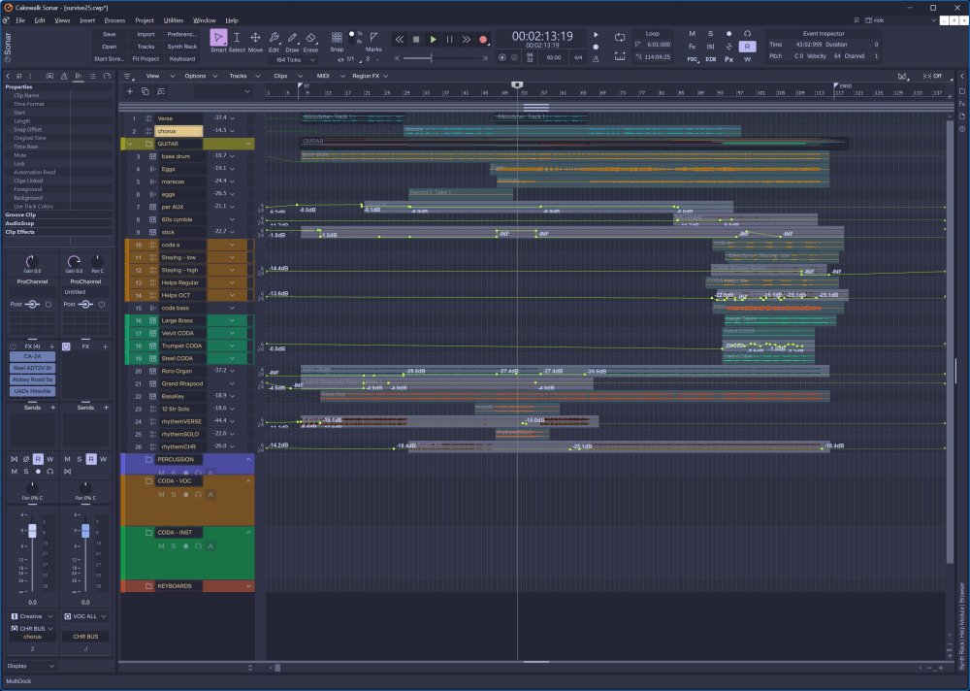Pick the Edit tool wrench
This screenshot has height=691, width=970.
pos(275,38)
